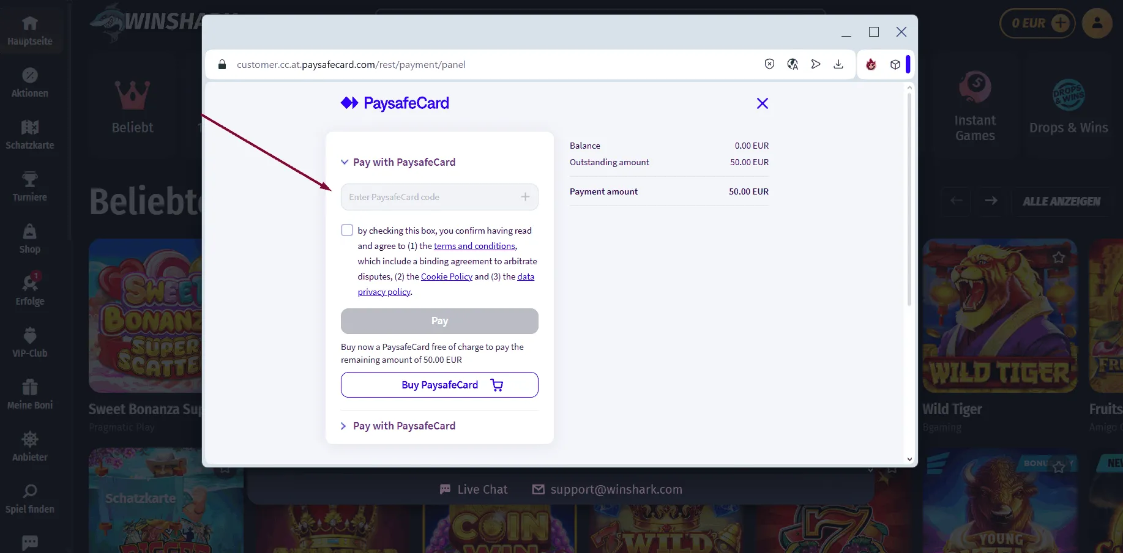Click the plus icon in code field

coord(525,197)
